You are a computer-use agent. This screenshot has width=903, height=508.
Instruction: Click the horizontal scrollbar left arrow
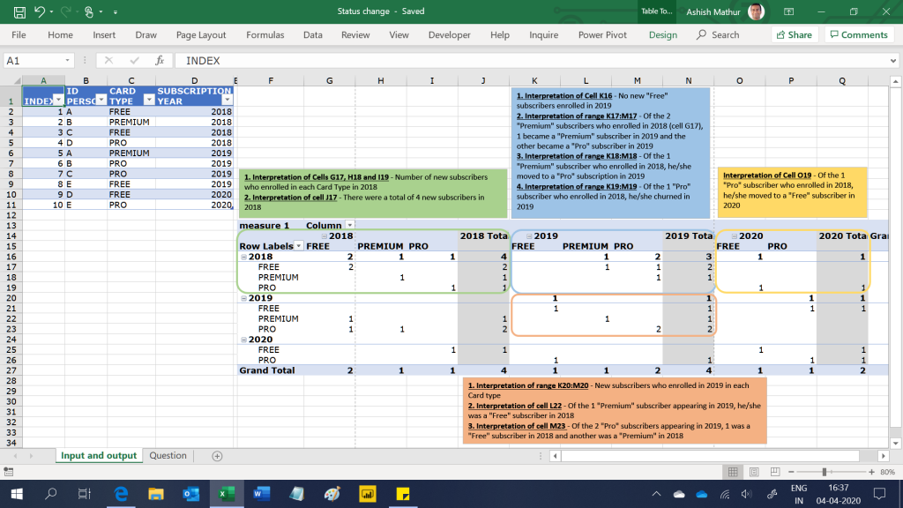point(555,456)
